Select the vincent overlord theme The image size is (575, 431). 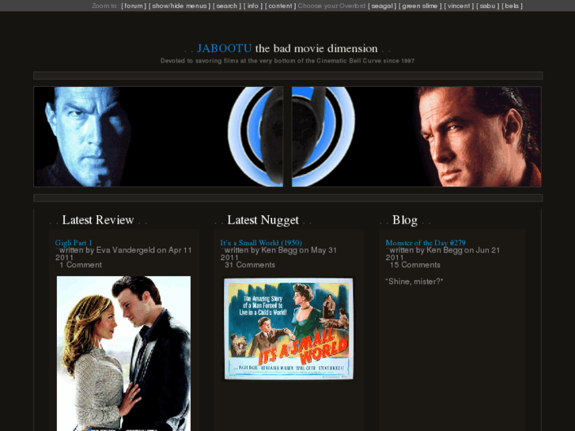coord(459,6)
